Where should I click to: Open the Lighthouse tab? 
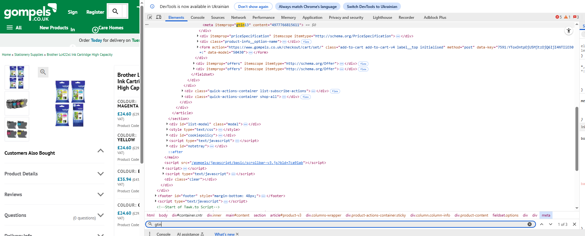[382, 18]
